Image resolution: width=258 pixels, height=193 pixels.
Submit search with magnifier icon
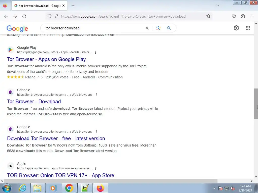(169, 28)
